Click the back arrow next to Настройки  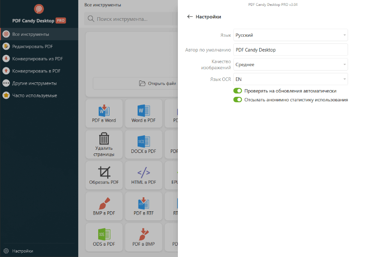pos(190,17)
